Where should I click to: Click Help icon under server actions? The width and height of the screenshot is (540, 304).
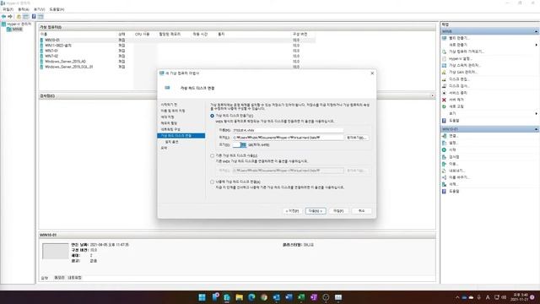click(444, 121)
